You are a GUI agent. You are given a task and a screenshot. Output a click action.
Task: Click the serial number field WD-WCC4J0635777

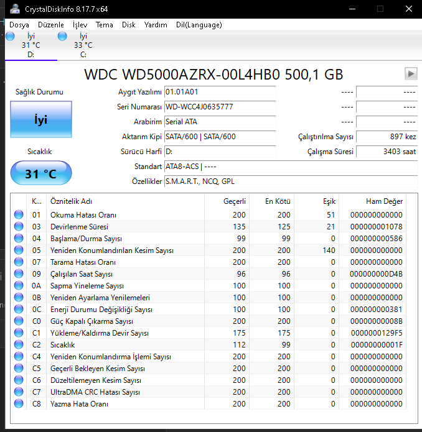pyautogui.click(x=220, y=107)
